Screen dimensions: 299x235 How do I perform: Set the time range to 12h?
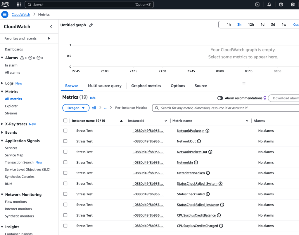(x=251, y=25)
